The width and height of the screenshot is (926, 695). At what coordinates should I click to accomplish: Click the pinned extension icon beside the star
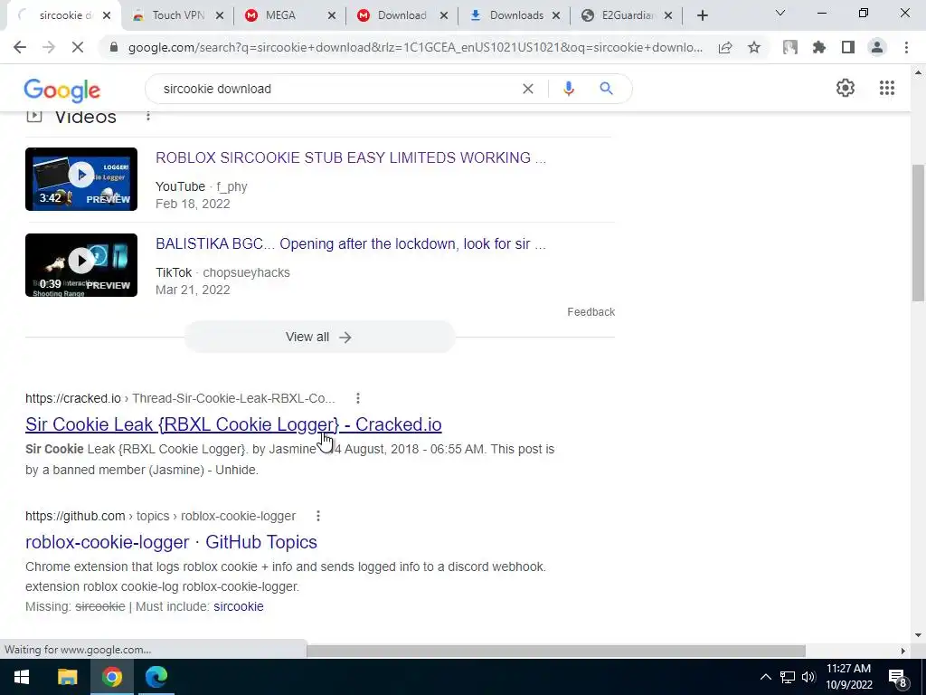(x=790, y=47)
